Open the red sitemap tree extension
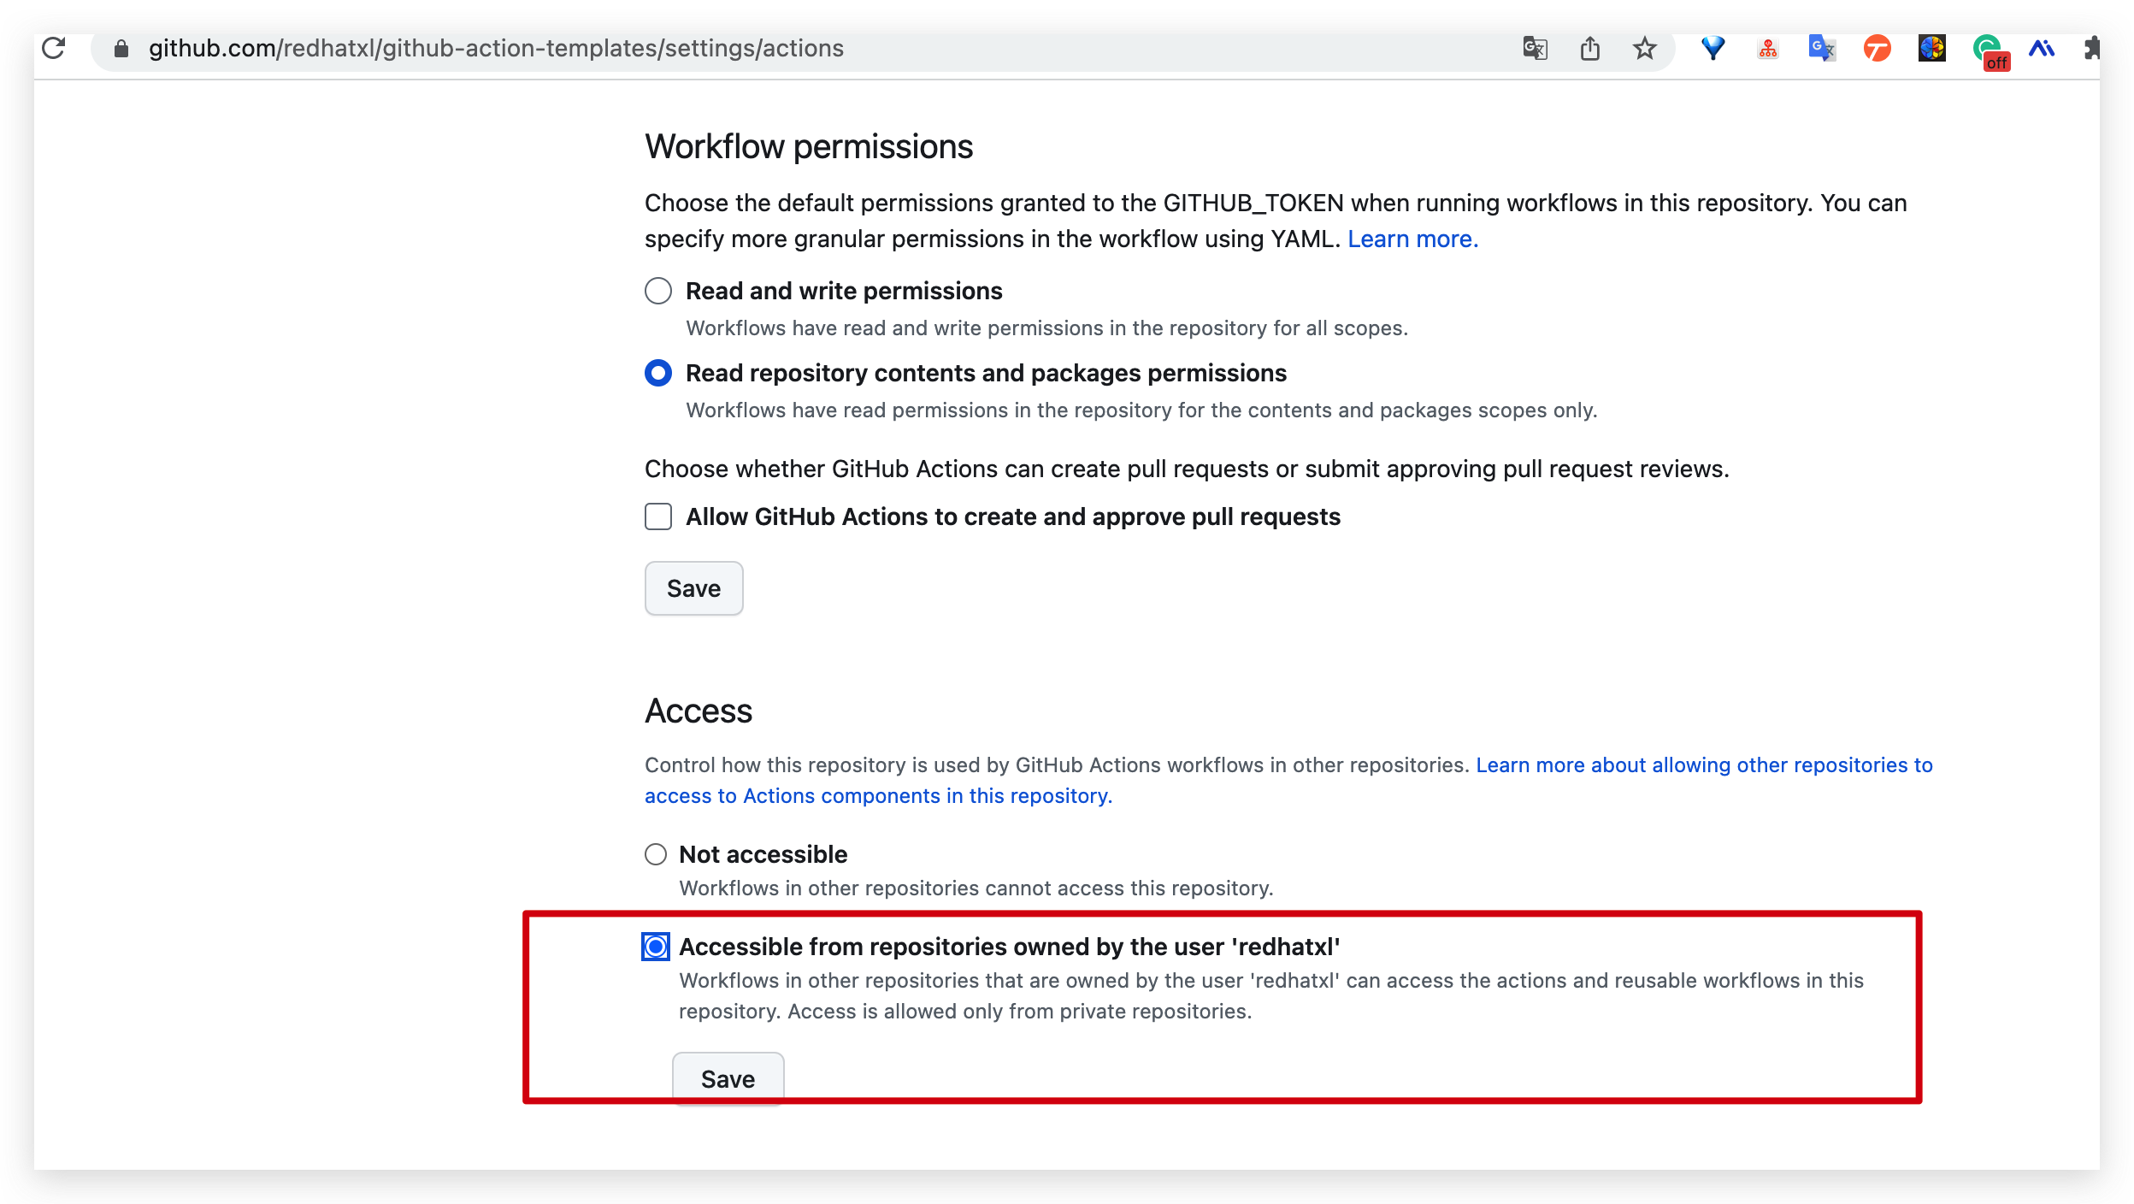This screenshot has height=1204, width=2134. click(x=1767, y=48)
